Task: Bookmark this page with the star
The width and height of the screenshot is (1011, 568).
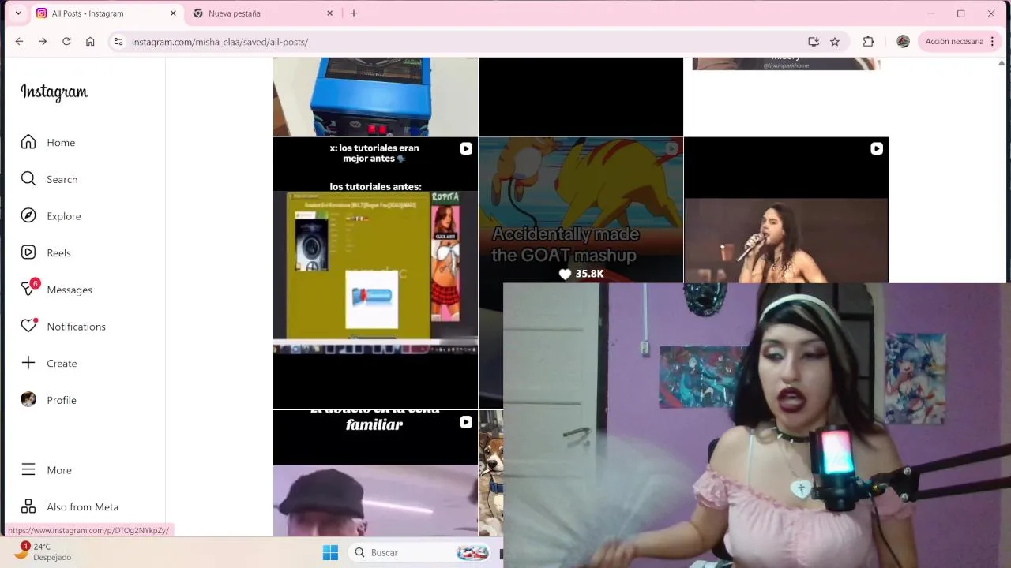Action: tap(835, 42)
